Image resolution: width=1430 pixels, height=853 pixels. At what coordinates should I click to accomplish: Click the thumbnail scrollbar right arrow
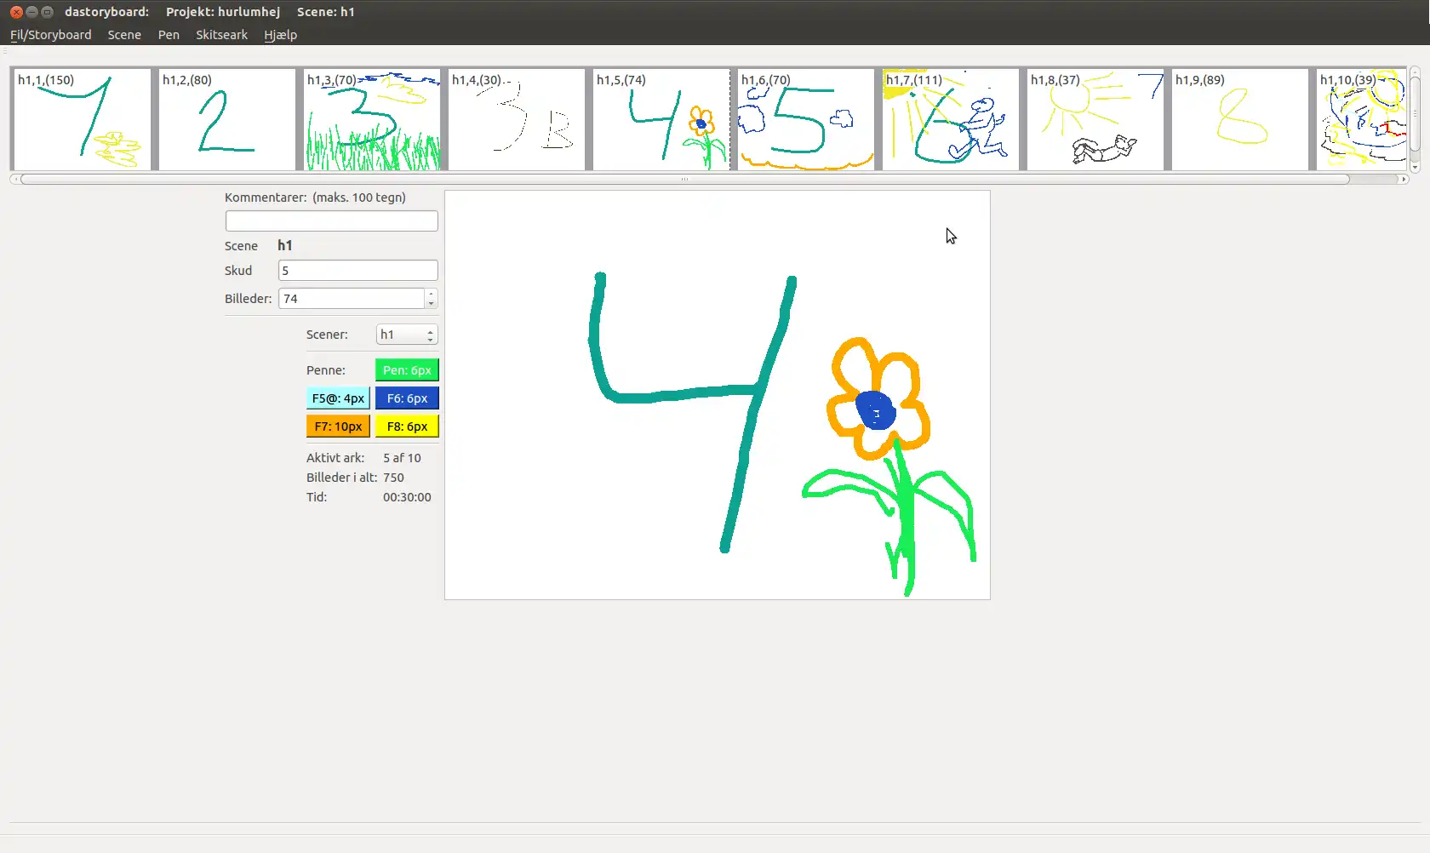1404,180
